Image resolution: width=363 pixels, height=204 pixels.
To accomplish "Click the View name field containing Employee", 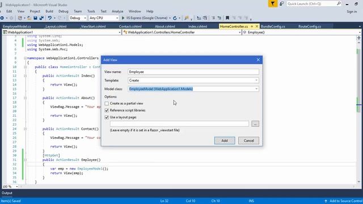I will click(193, 72).
